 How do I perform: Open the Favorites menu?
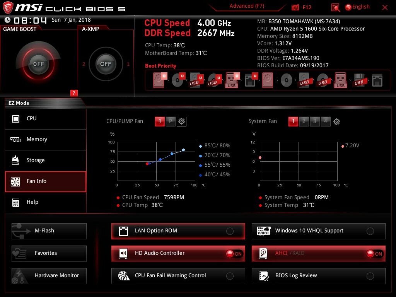[49, 253]
